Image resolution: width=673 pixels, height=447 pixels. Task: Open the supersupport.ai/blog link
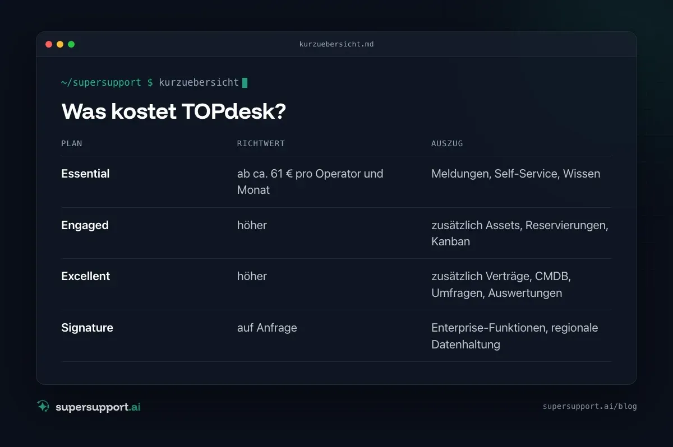(589, 407)
